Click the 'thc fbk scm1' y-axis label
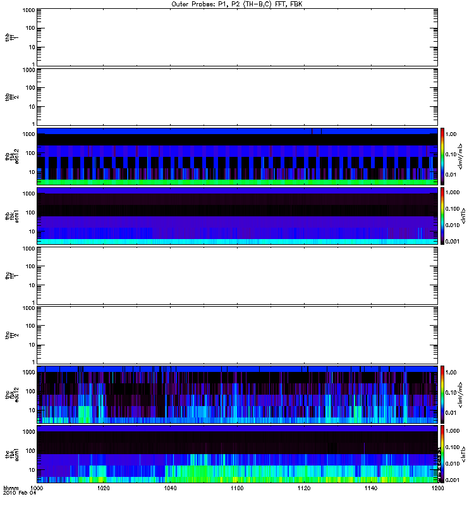This screenshot has height=506, width=474. pyautogui.click(x=12, y=454)
